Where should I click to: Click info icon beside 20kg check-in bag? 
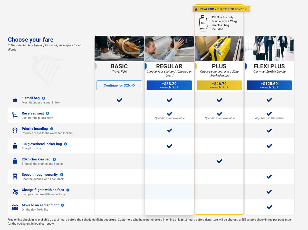pyautogui.click(x=54, y=159)
